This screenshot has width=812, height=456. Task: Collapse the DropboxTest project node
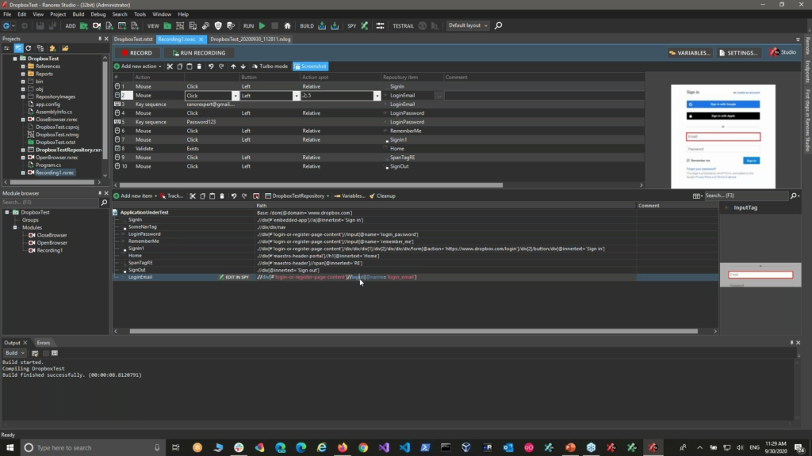pyautogui.click(x=15, y=59)
